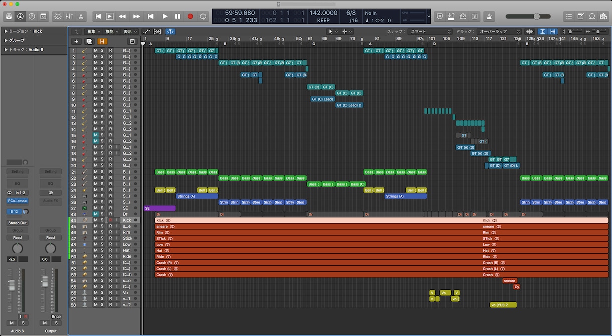Viewport: 612px width, 336px height.
Task: Open the Library panel icon
Action: [x=9, y=16]
